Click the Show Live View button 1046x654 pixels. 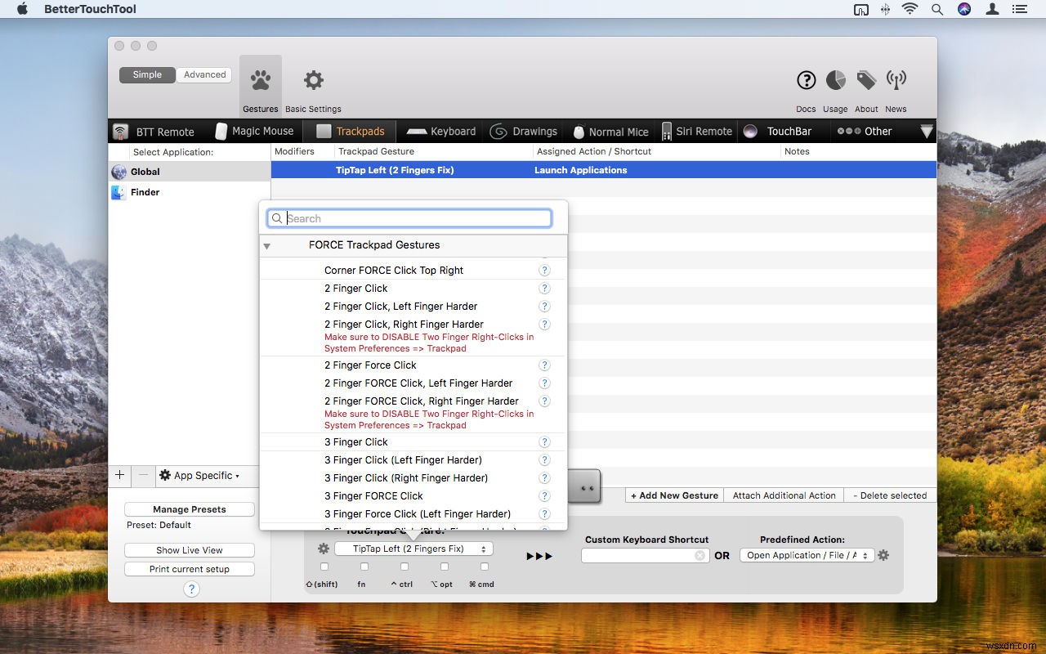click(189, 549)
